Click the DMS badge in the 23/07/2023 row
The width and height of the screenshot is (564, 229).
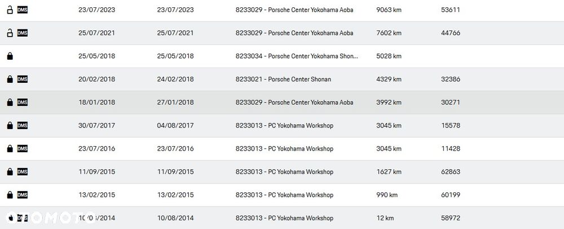click(x=23, y=10)
